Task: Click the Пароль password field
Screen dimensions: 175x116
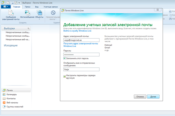Action: tap(81, 55)
